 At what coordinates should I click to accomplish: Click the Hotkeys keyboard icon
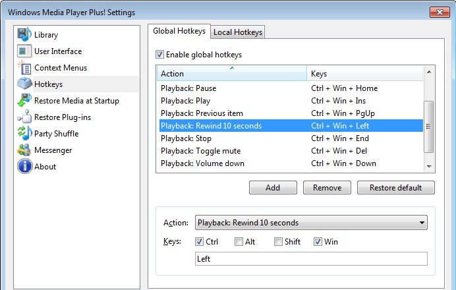pyautogui.click(x=24, y=84)
